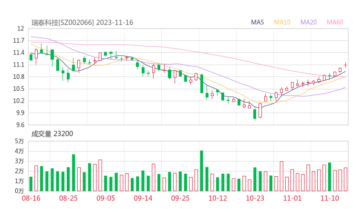Click the 09-05 date label
The image size is (353, 209).
105,198
